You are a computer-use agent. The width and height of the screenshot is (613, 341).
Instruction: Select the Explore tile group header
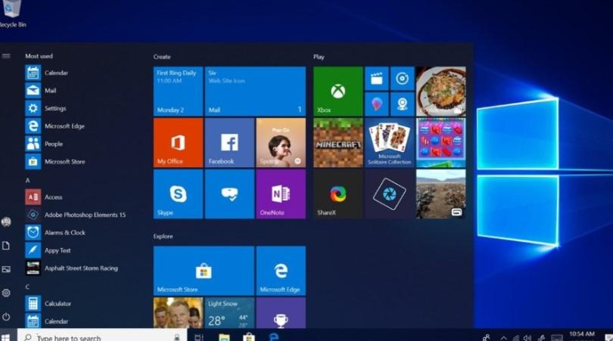[x=163, y=237]
